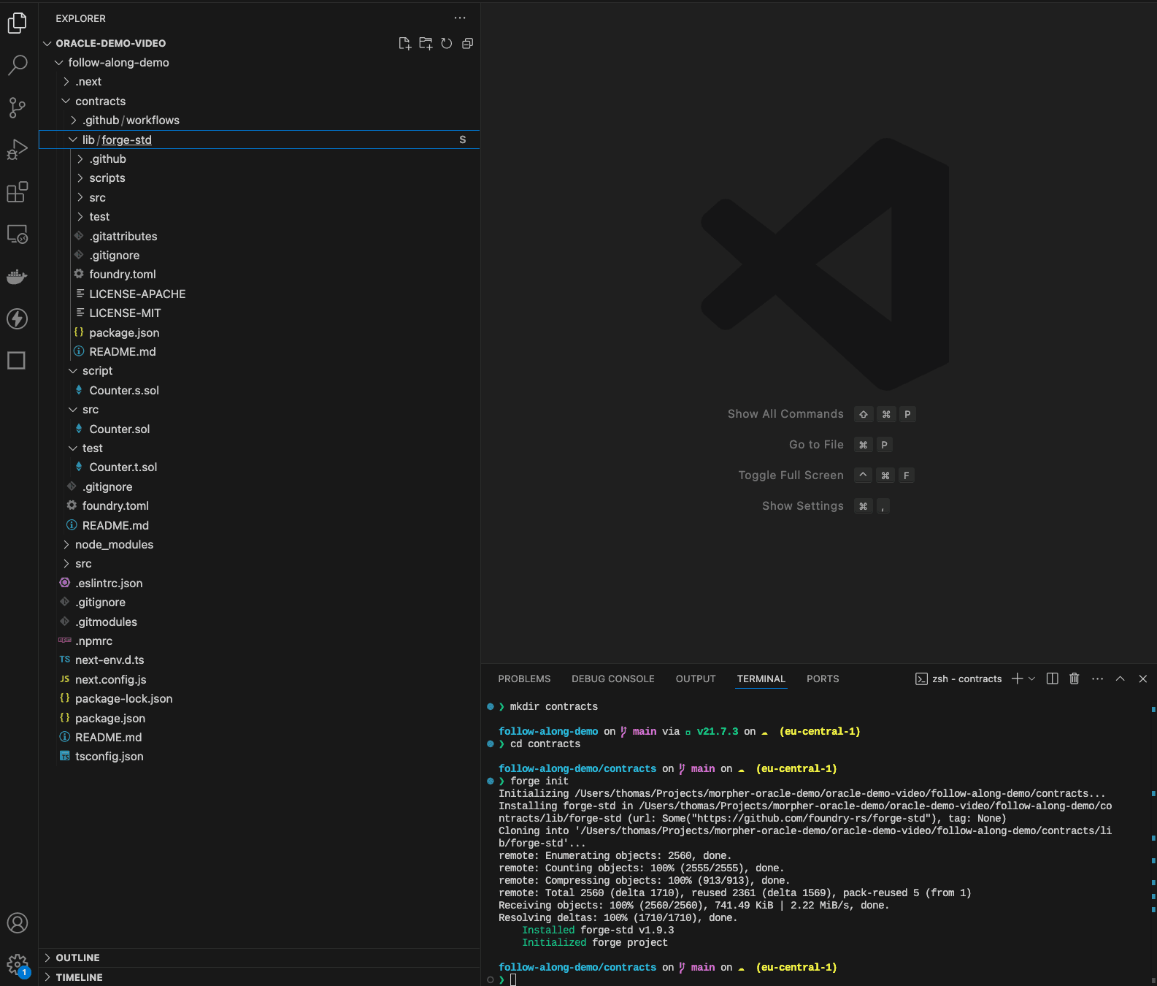This screenshot has width=1157, height=986.
Task: Click the New Folder icon in Explorer
Action: tap(426, 44)
